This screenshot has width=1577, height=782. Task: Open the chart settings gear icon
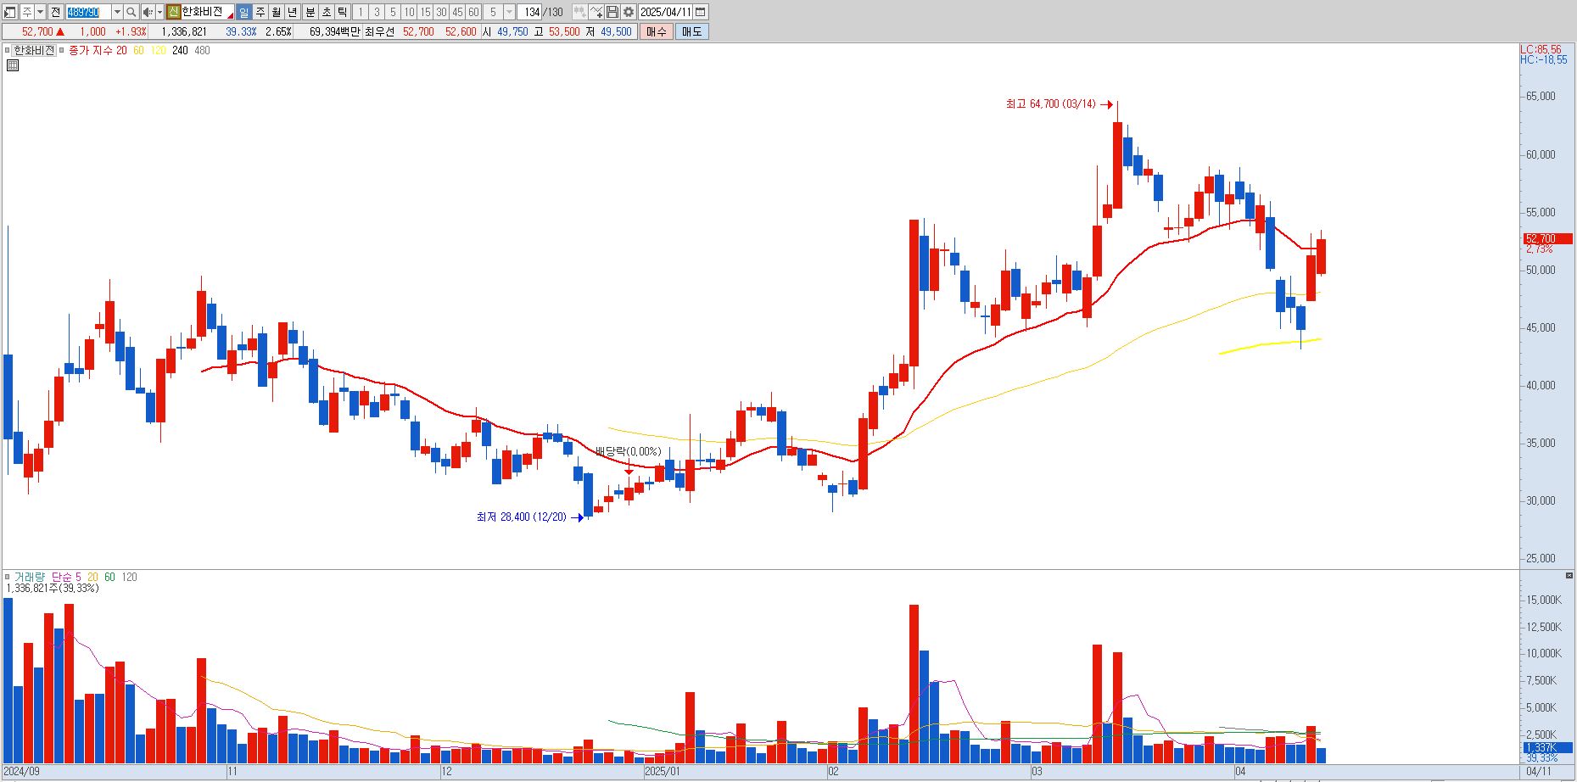(x=629, y=12)
